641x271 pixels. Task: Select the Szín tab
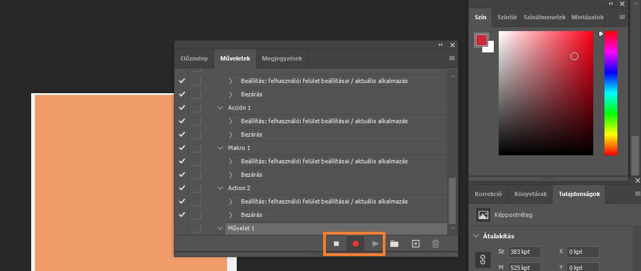coord(481,17)
